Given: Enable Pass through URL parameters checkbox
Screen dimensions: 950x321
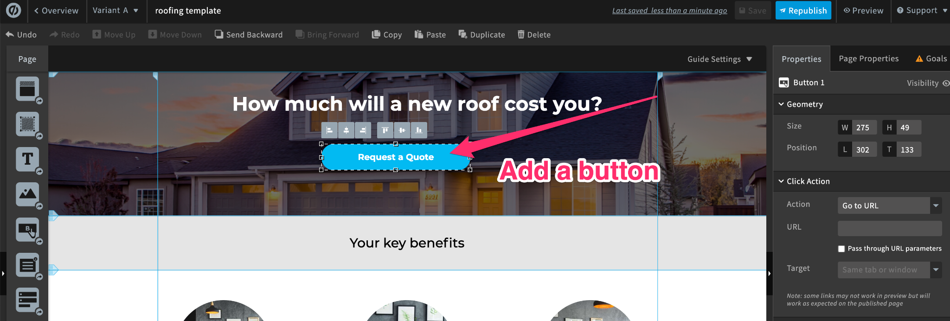Looking at the screenshot, I should pos(841,249).
